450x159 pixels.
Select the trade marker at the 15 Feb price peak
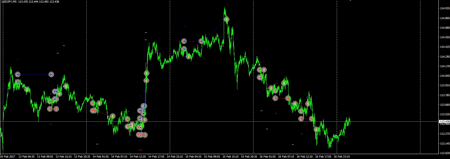pyautogui.click(x=227, y=19)
